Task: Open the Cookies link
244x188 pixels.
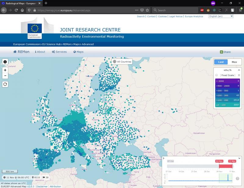Action: [x=162, y=17]
